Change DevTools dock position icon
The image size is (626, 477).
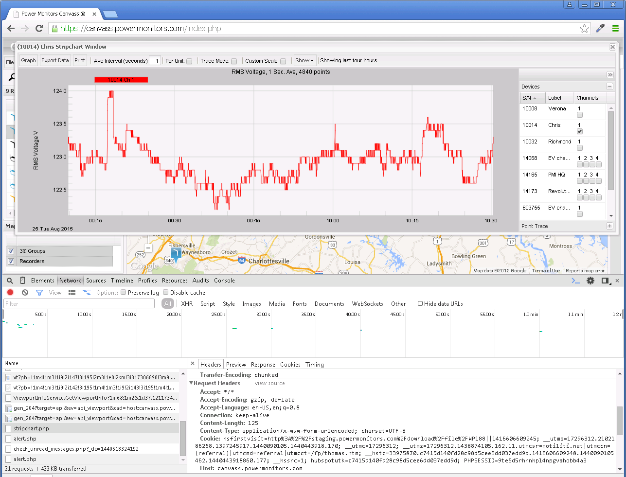click(604, 280)
